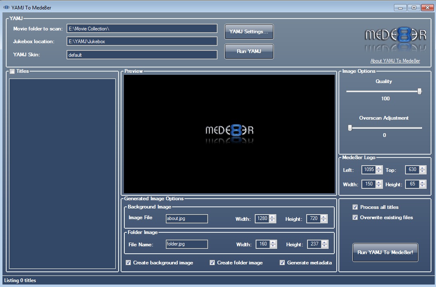Increase Background Image Width value
Image resolution: width=436 pixels, height=287 pixels.
click(x=272, y=217)
